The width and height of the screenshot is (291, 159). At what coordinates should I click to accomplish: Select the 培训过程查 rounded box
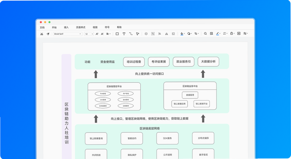[x=134, y=62]
